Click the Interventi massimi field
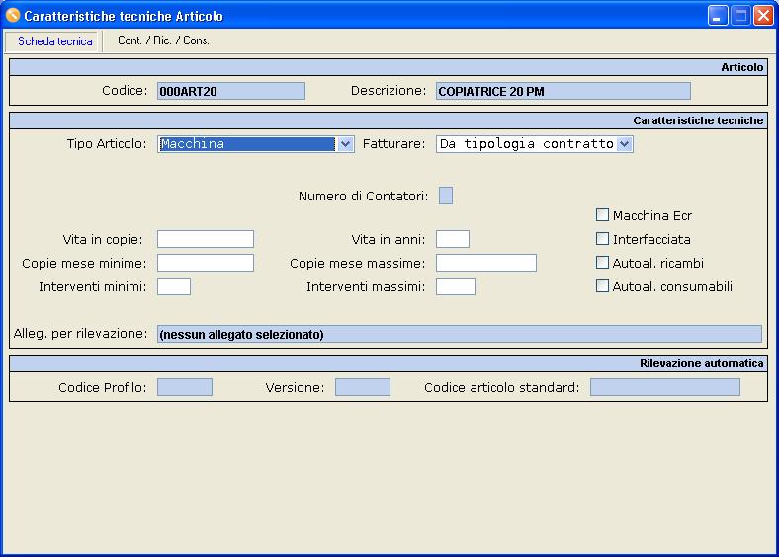 click(456, 286)
